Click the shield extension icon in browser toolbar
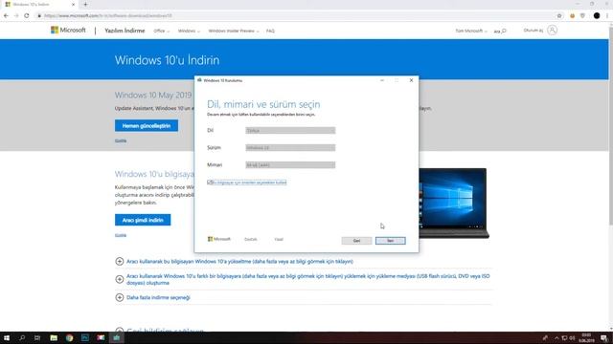The width and height of the screenshot is (613, 344). pyautogui.click(x=582, y=15)
